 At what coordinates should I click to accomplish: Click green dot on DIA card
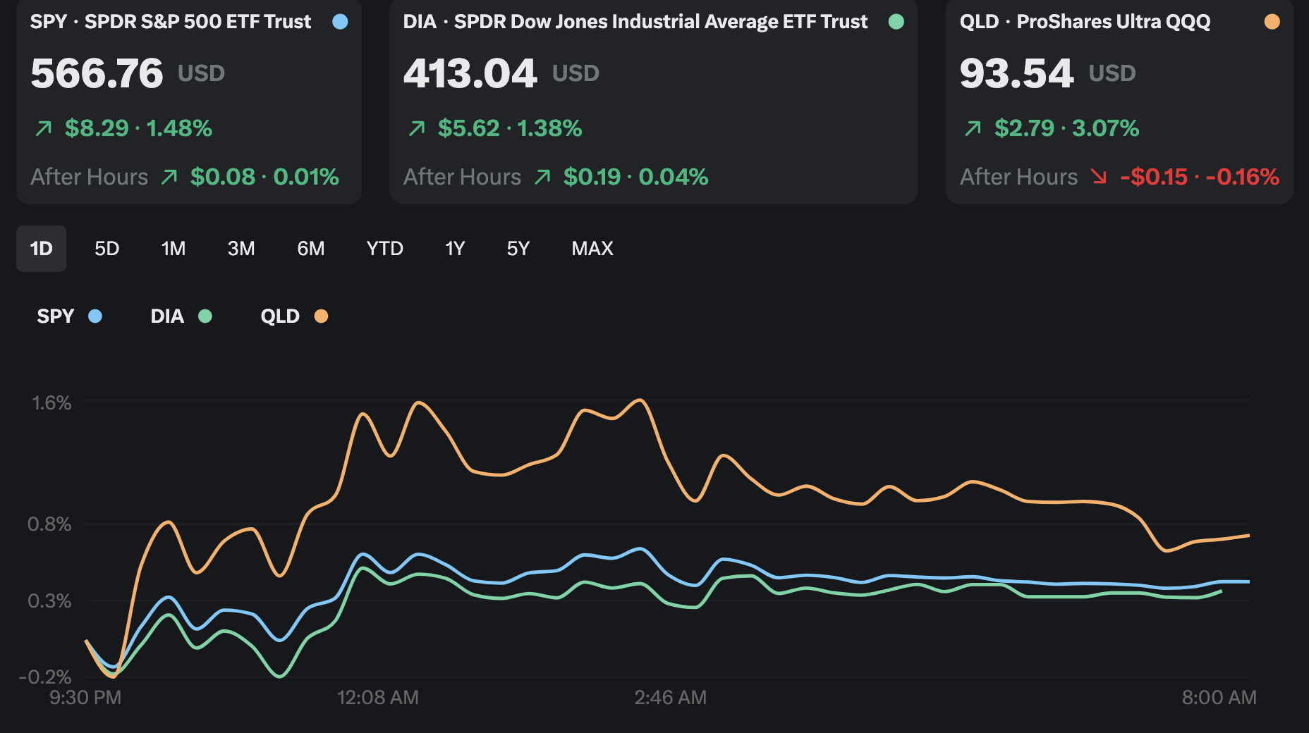pyautogui.click(x=896, y=22)
